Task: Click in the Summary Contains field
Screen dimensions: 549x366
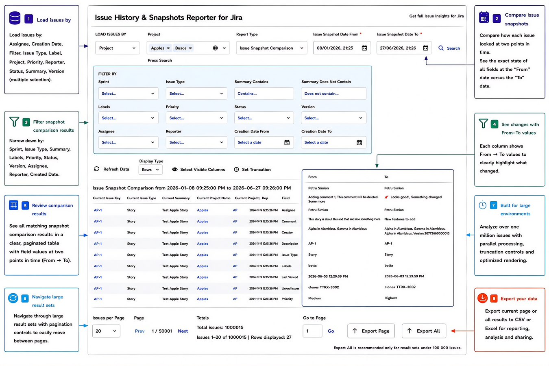Action: pos(264,94)
